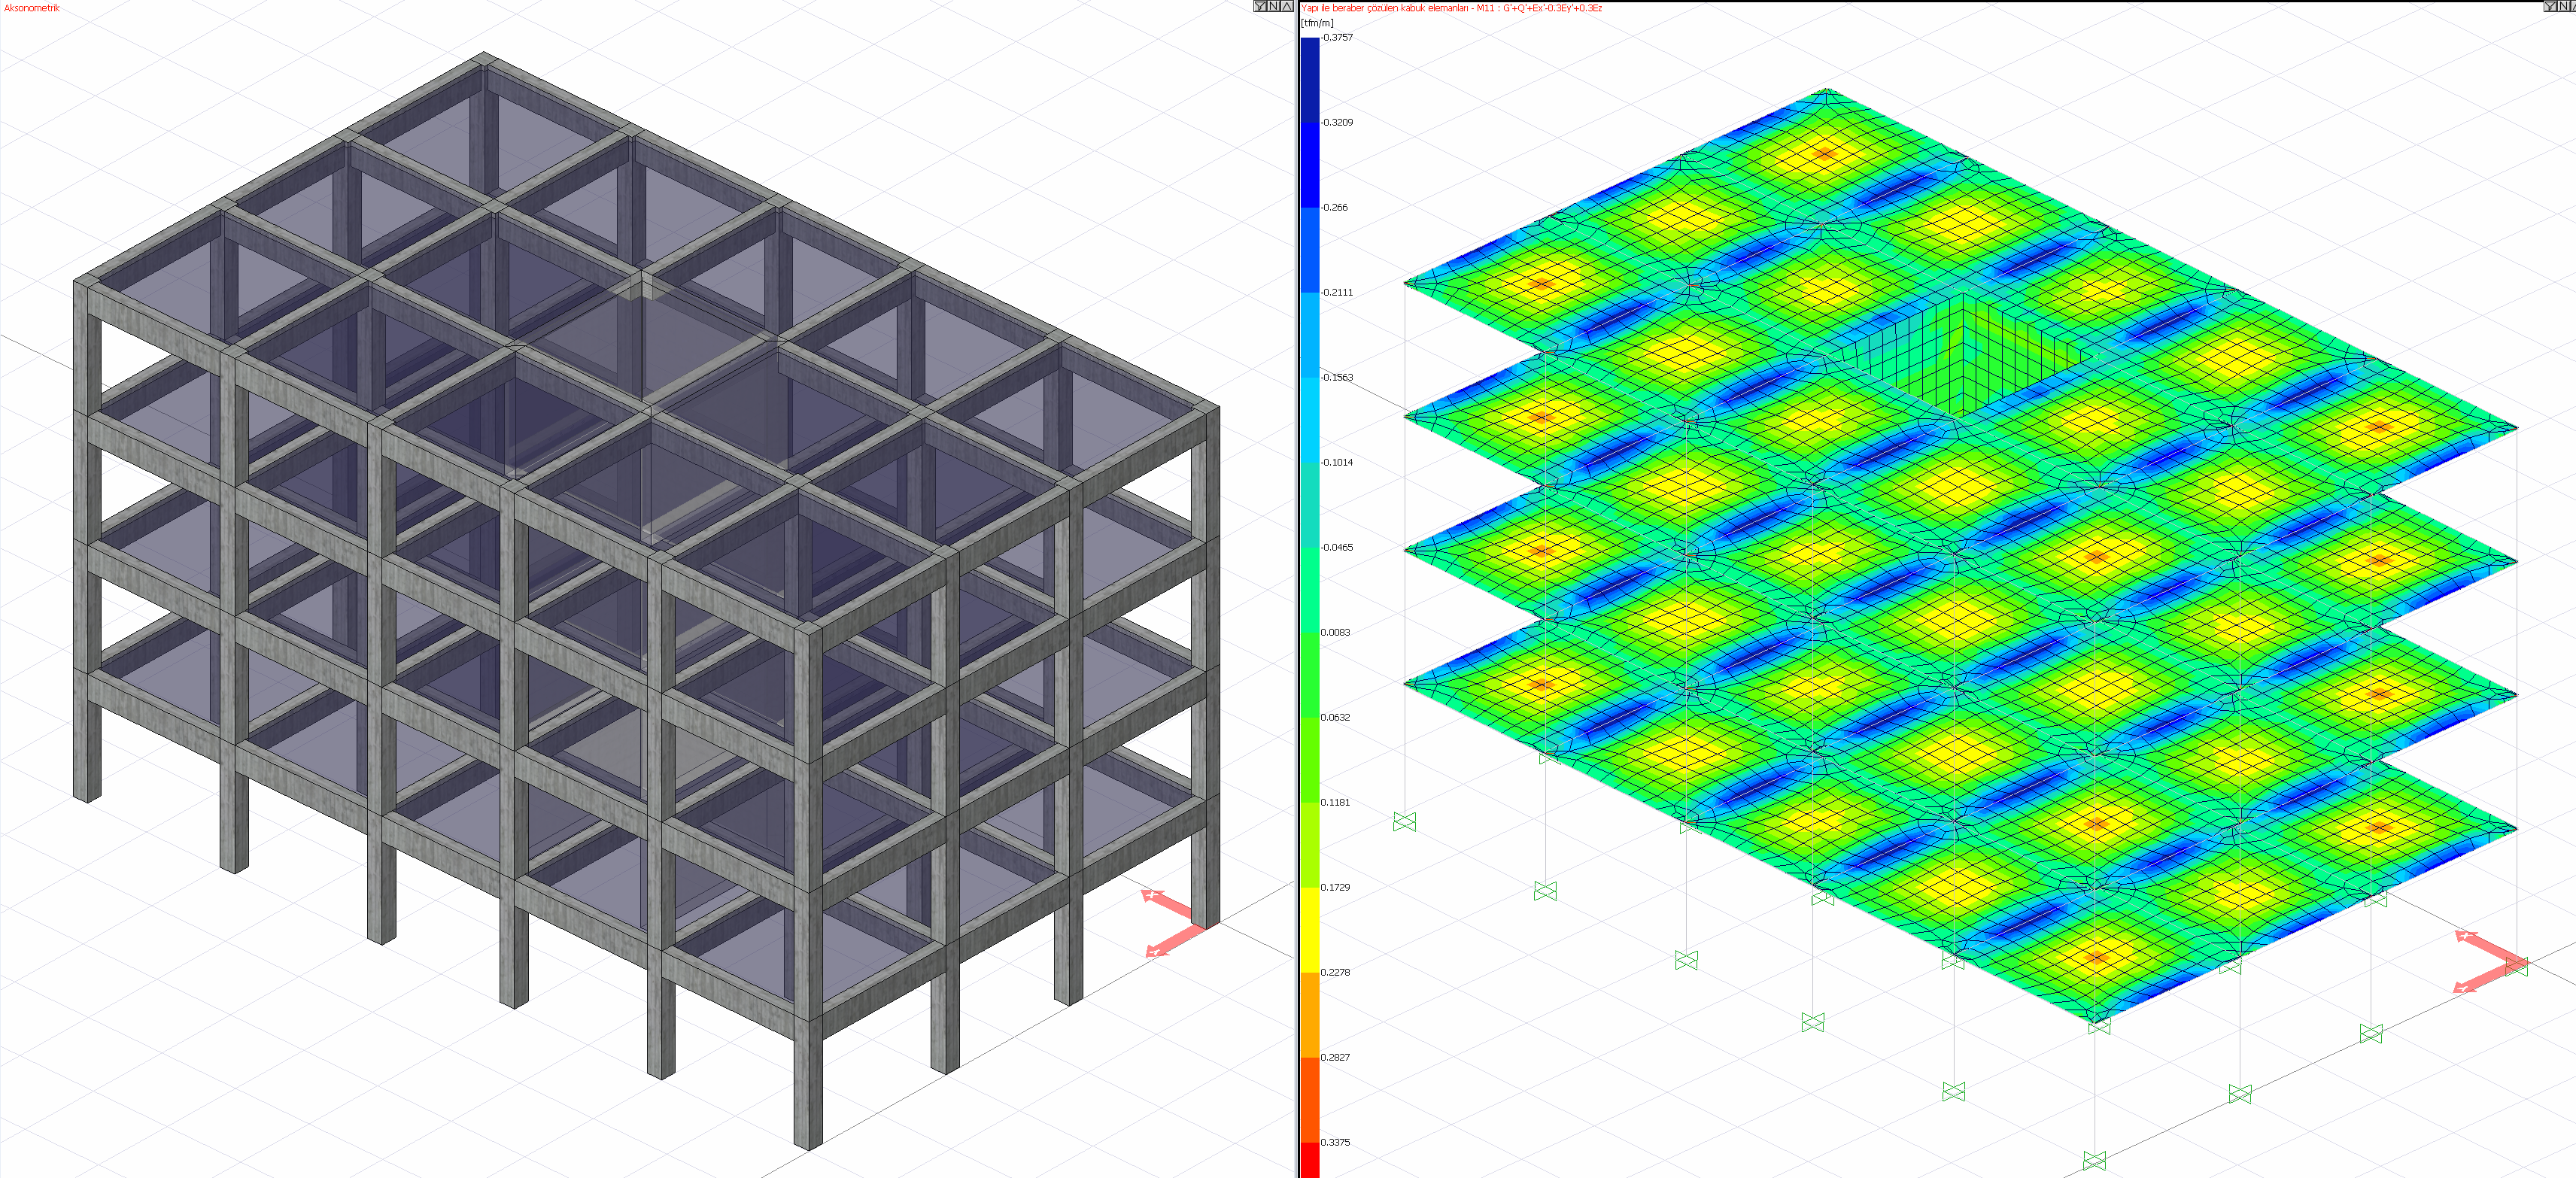
Task: Click the red Aksonometrik view label
Action: tap(31, 8)
